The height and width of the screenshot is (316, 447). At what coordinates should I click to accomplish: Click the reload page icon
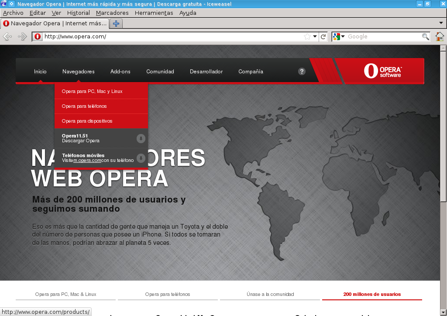tap(323, 37)
